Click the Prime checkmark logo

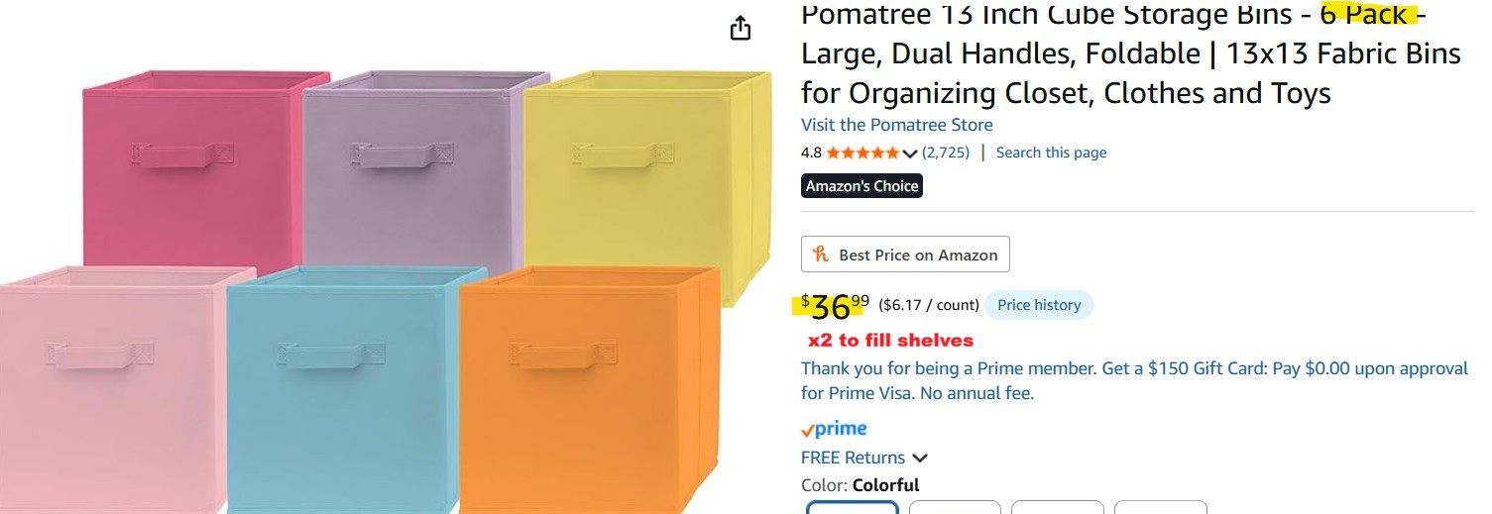point(834,429)
